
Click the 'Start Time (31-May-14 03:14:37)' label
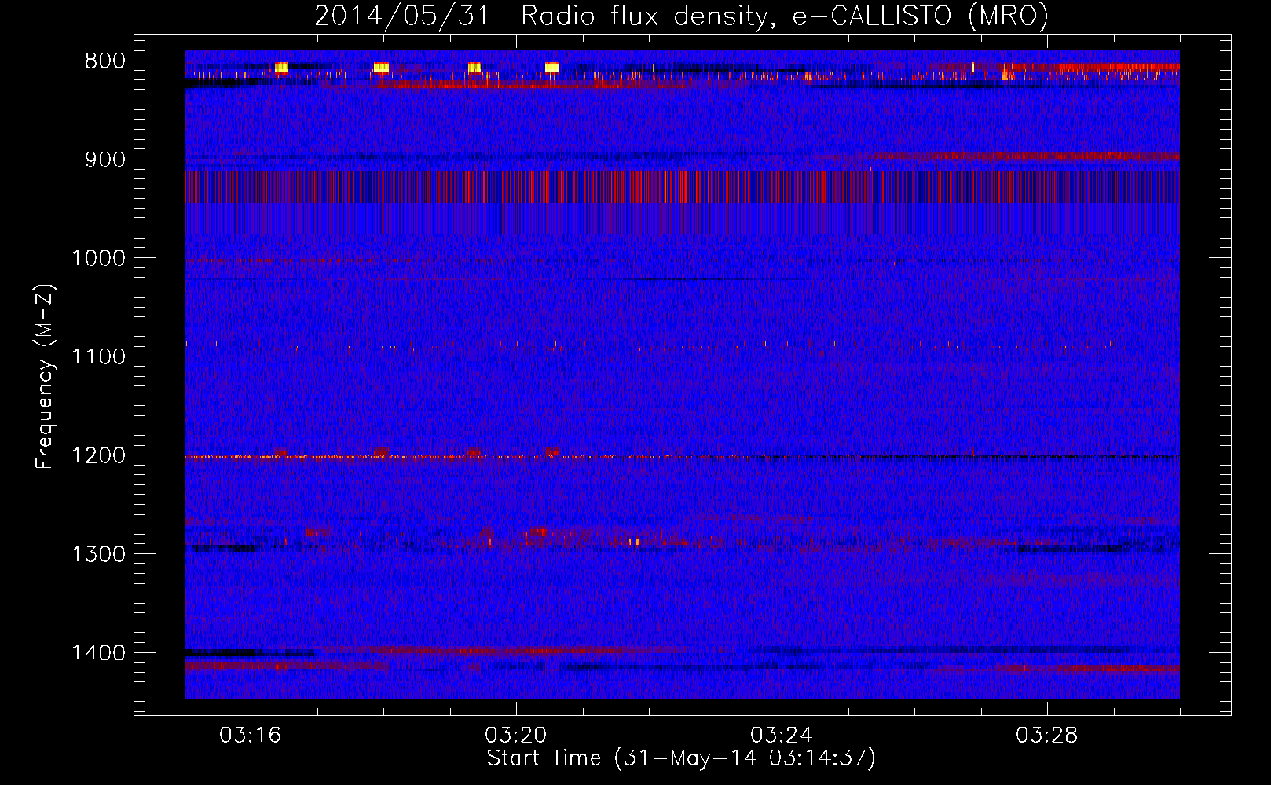pyautogui.click(x=681, y=758)
